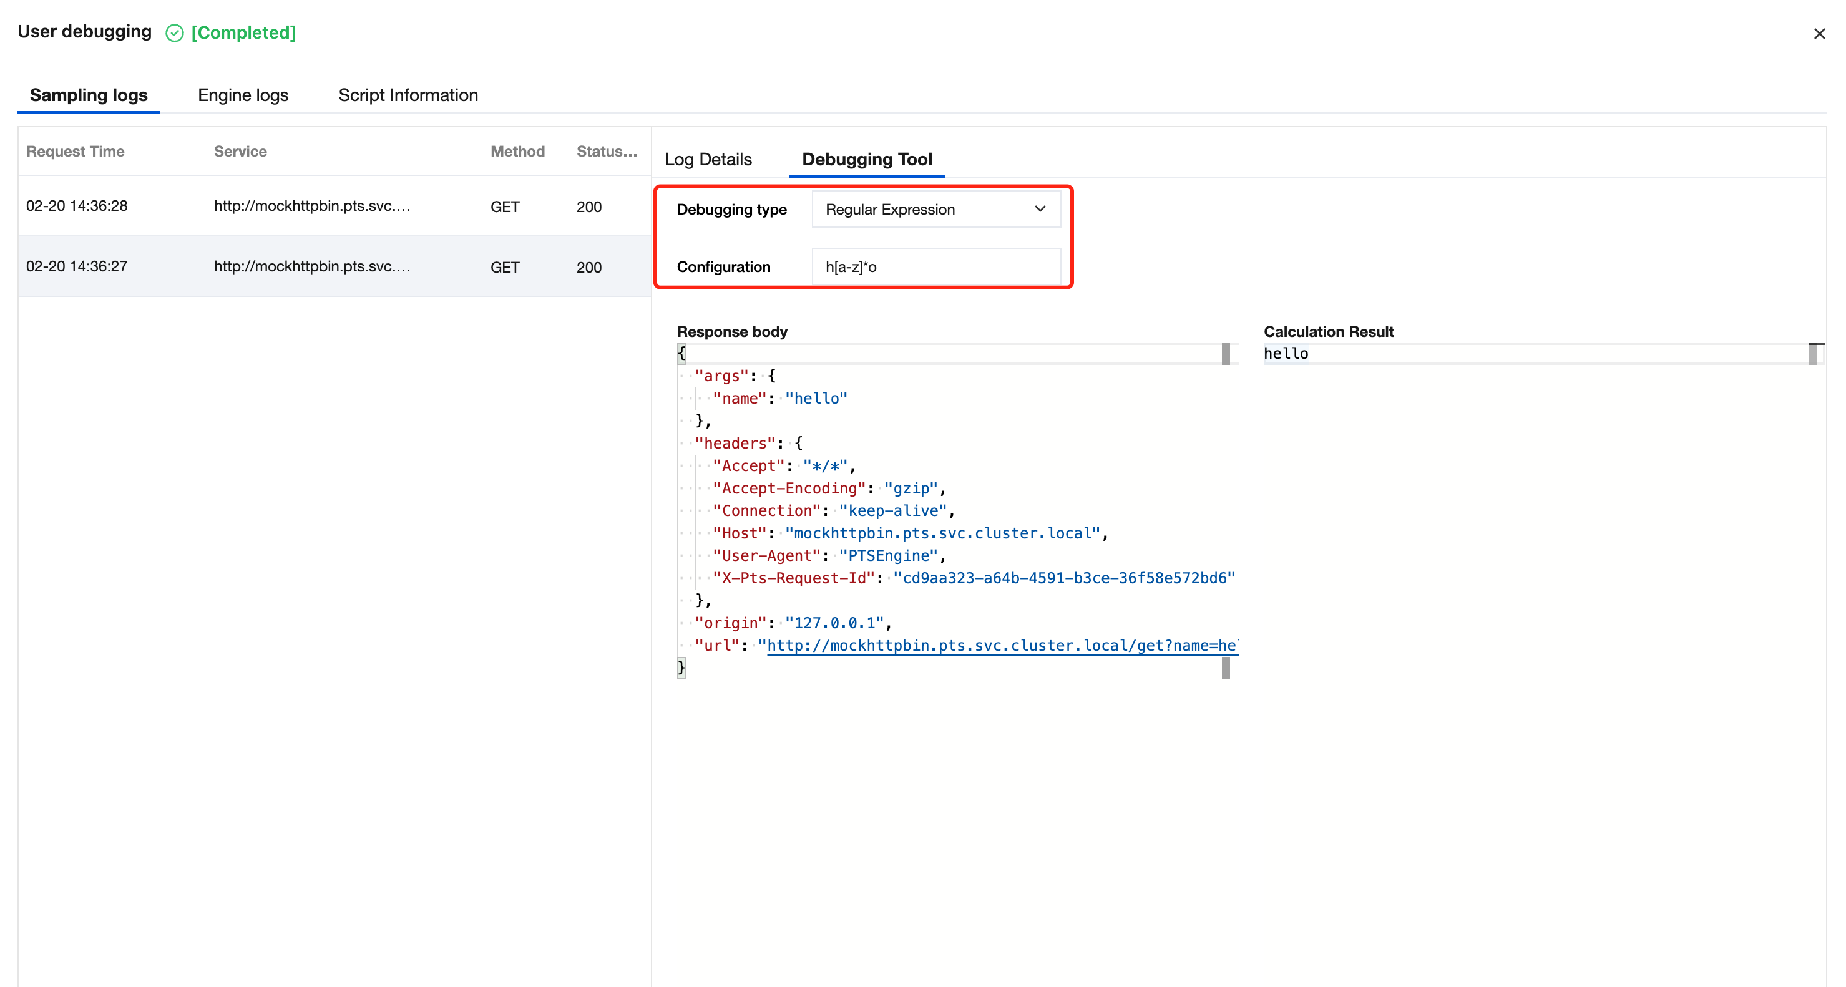Viewport: 1846px width, 987px height.
Task: Click the "Accept": "*/*" line in response body
Action: (784, 465)
